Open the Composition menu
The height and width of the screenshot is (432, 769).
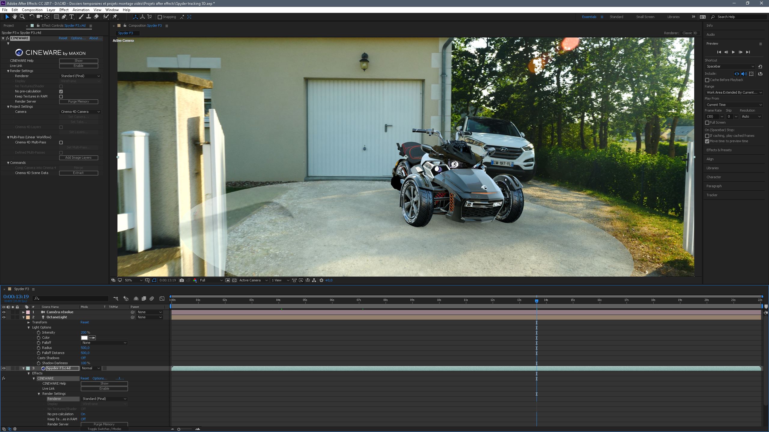coord(32,10)
